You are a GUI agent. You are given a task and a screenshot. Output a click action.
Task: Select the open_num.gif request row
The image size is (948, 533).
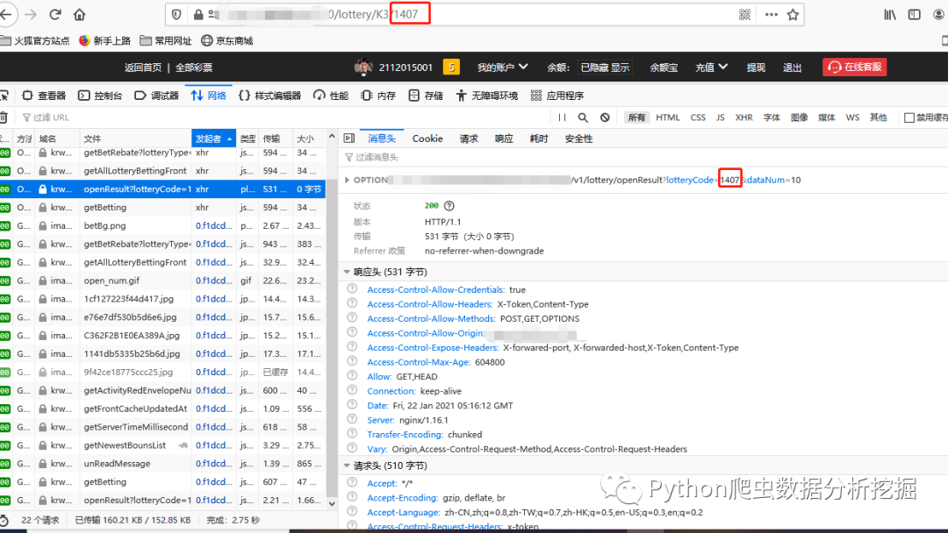click(x=163, y=280)
